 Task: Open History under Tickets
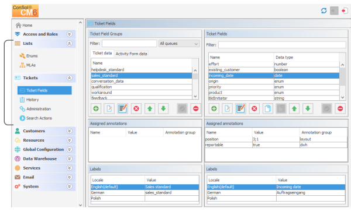[x=29, y=100]
